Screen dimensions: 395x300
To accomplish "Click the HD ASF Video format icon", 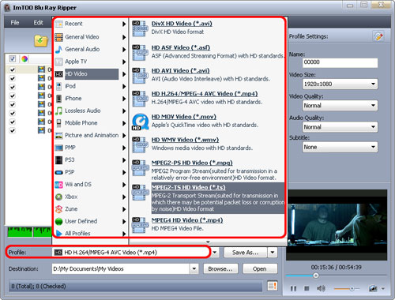I will tap(140, 52).
